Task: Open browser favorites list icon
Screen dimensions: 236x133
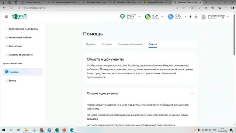Action: (206, 8)
